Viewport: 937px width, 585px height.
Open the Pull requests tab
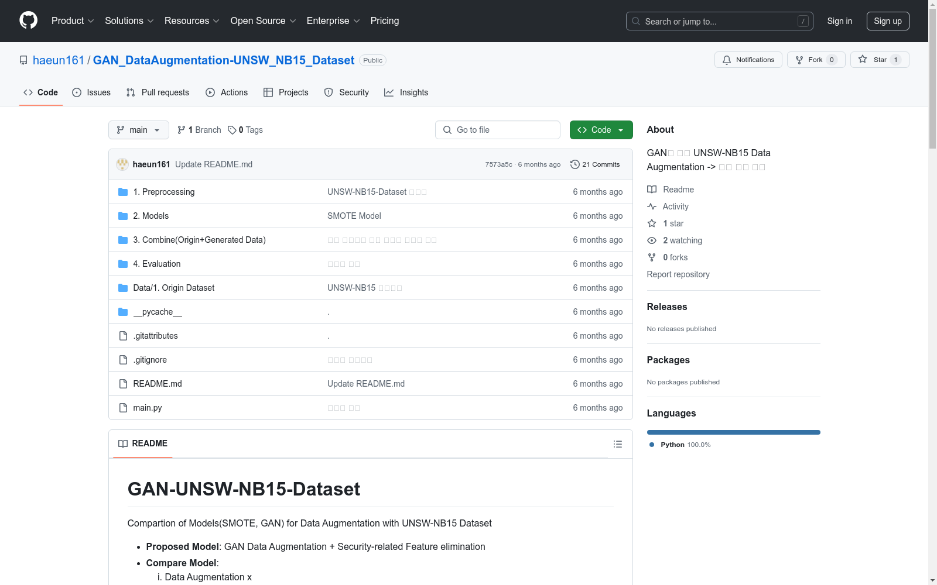[158, 92]
